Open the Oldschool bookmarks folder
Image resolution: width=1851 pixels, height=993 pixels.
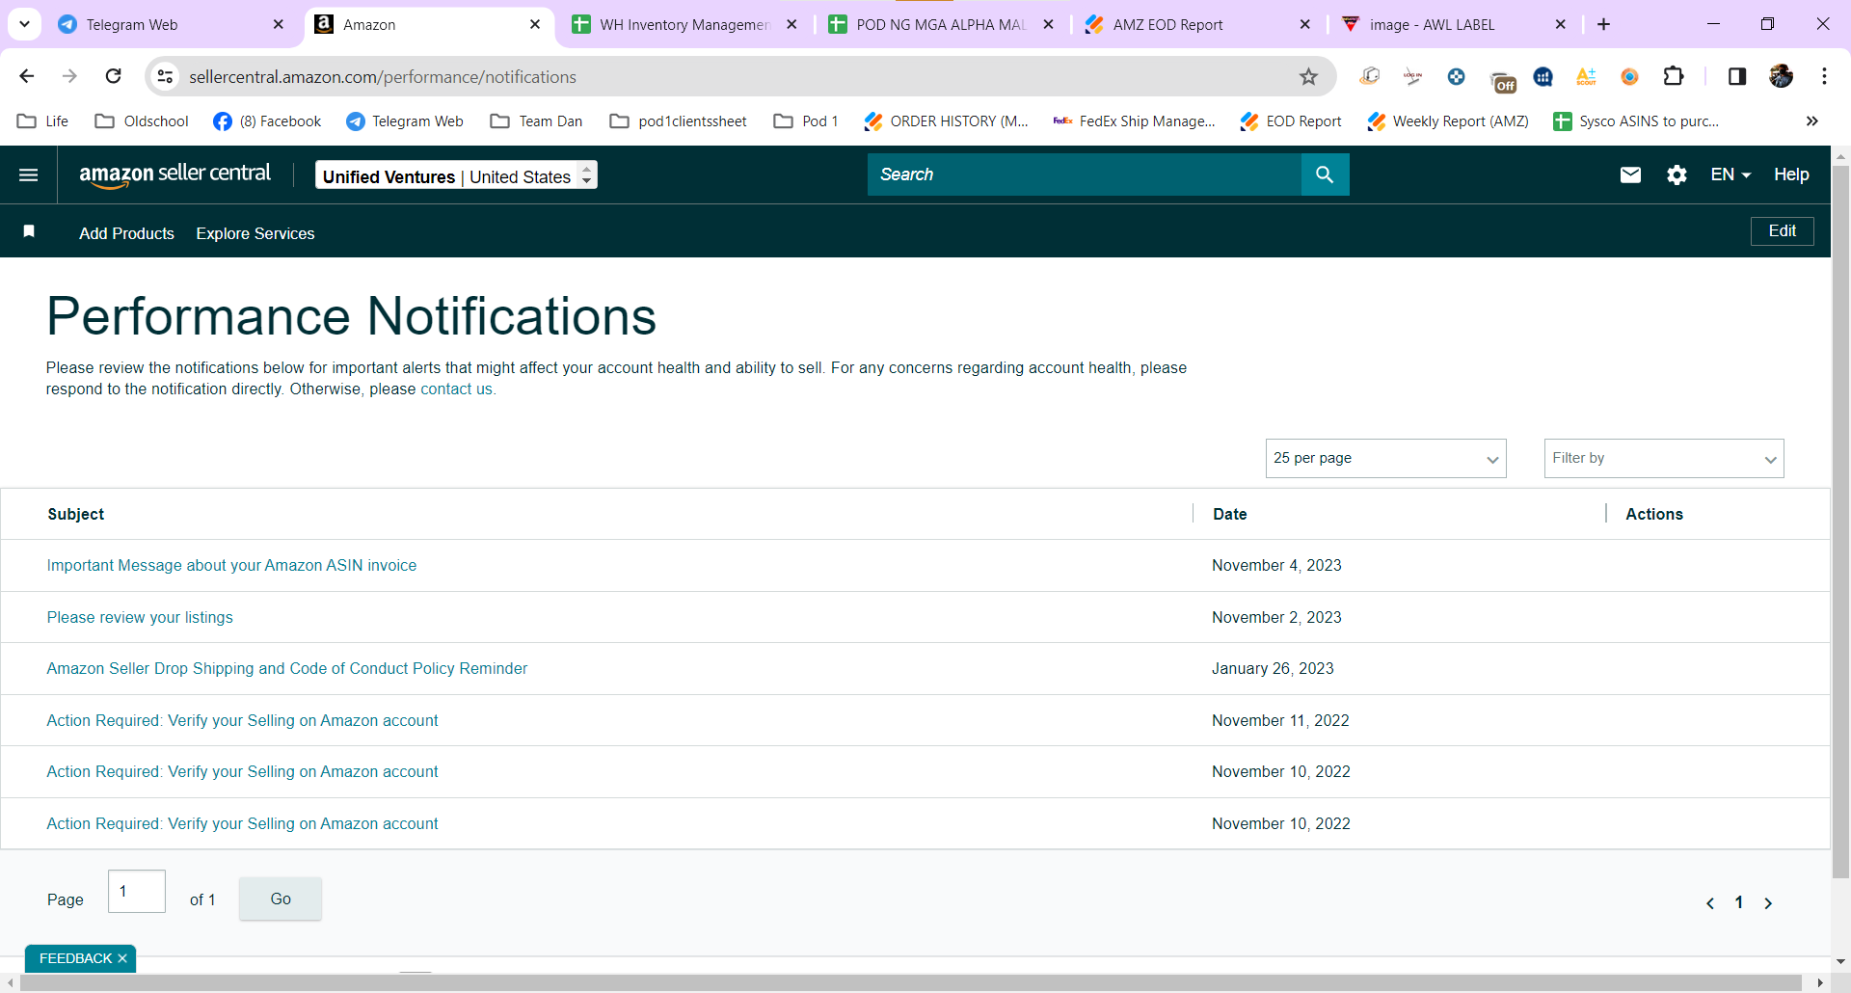(142, 121)
